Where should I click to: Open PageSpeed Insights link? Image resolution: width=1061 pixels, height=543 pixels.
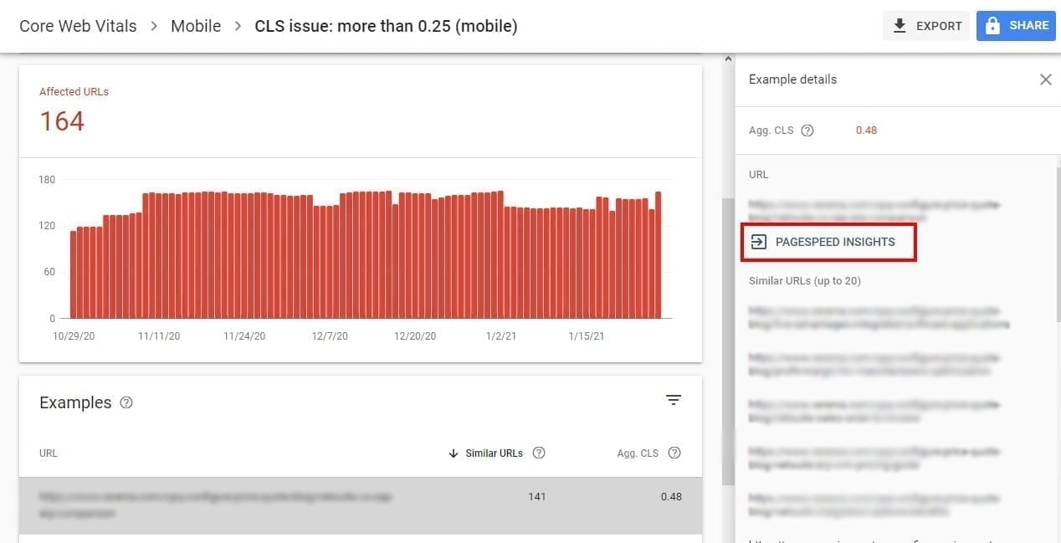(x=829, y=242)
